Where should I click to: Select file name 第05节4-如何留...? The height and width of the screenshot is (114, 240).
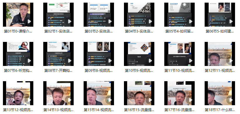click(179, 31)
